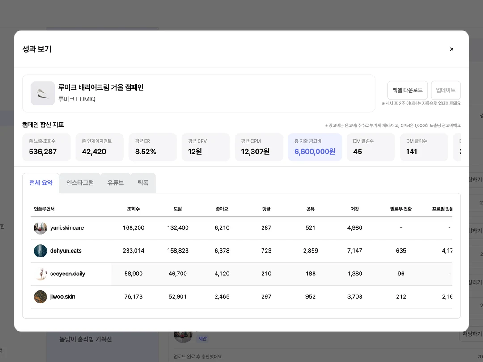The image size is (483, 362).
Task: Click the 팔로우 전환 column header
Action: (x=401, y=209)
